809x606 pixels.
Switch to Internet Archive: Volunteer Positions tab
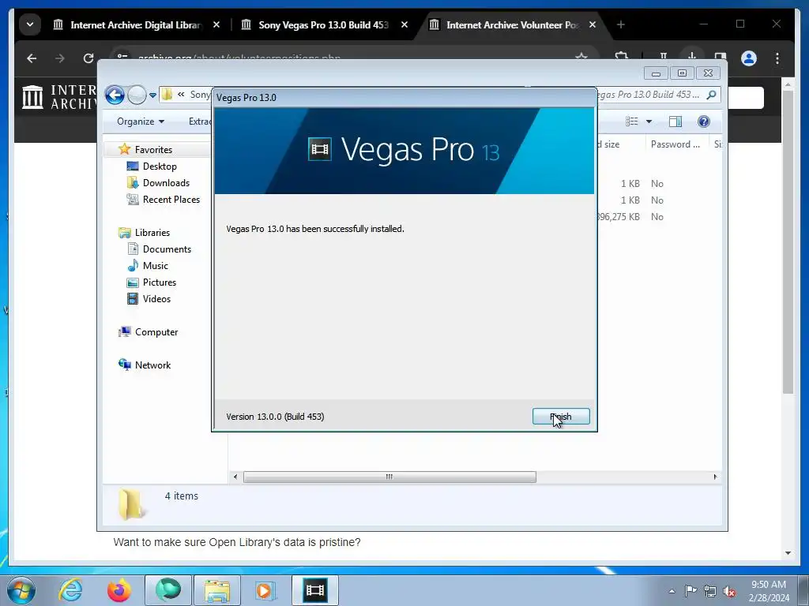(x=512, y=24)
